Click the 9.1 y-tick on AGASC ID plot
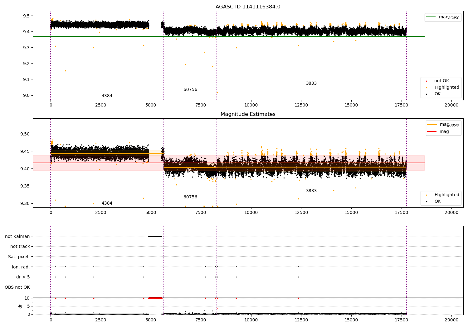Image resolution: width=468 pixels, height=327 pixels. [27, 79]
